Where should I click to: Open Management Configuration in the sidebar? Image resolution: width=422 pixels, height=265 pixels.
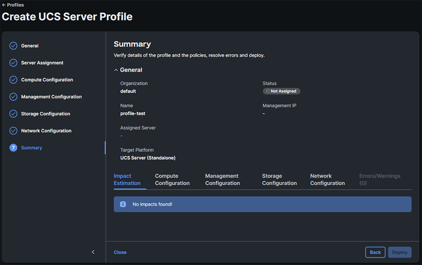51,97
